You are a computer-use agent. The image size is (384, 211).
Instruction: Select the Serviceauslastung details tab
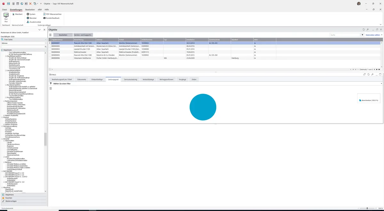tap(131, 79)
